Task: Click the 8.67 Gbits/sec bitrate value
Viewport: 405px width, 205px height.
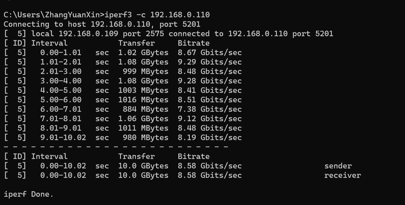Action: 210,52
